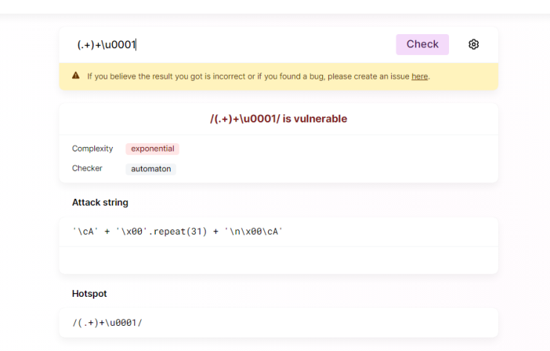
Task: Click the '\n\x00\cA' suffix of attack string
Action: tap(255, 232)
